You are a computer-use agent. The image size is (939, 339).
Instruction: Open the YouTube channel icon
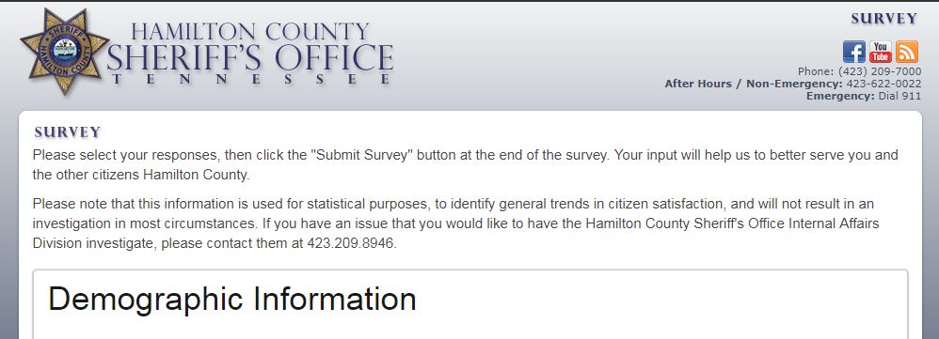coord(881,52)
